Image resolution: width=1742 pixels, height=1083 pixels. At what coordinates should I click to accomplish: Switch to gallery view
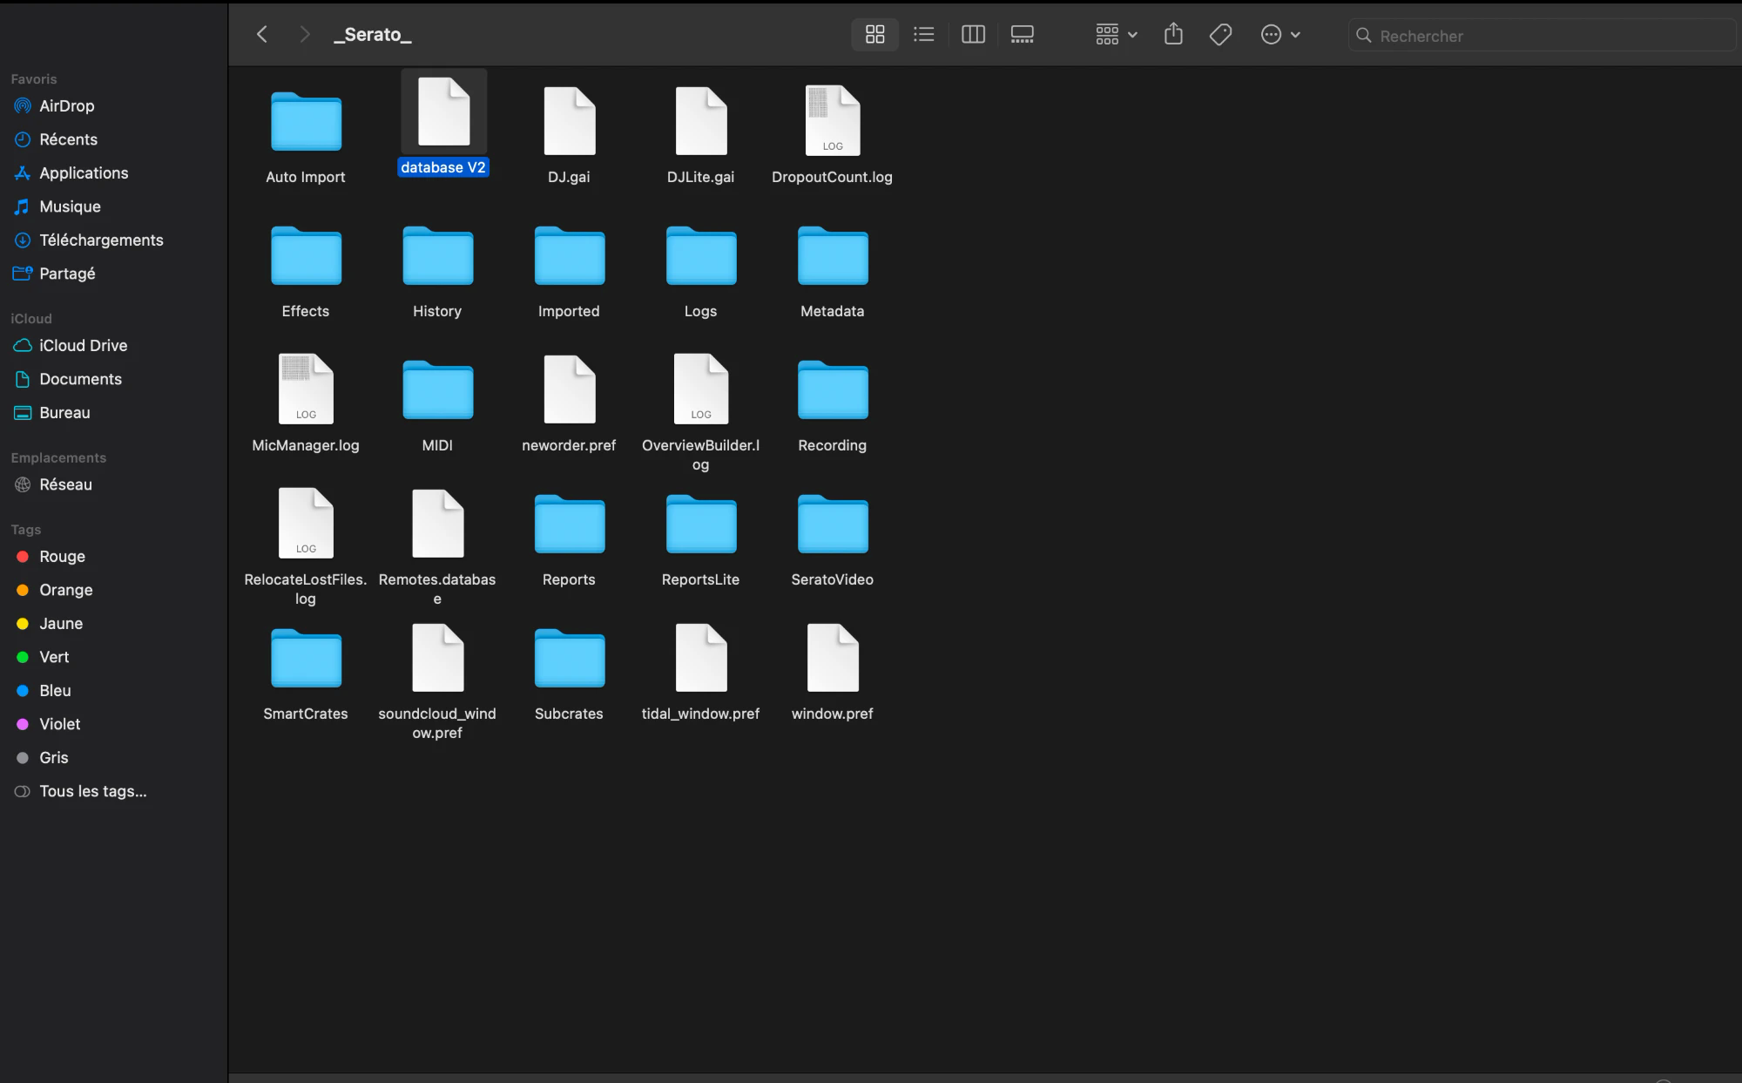point(1022,34)
